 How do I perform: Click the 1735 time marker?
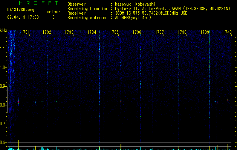pyautogui.click(x=114, y=32)
